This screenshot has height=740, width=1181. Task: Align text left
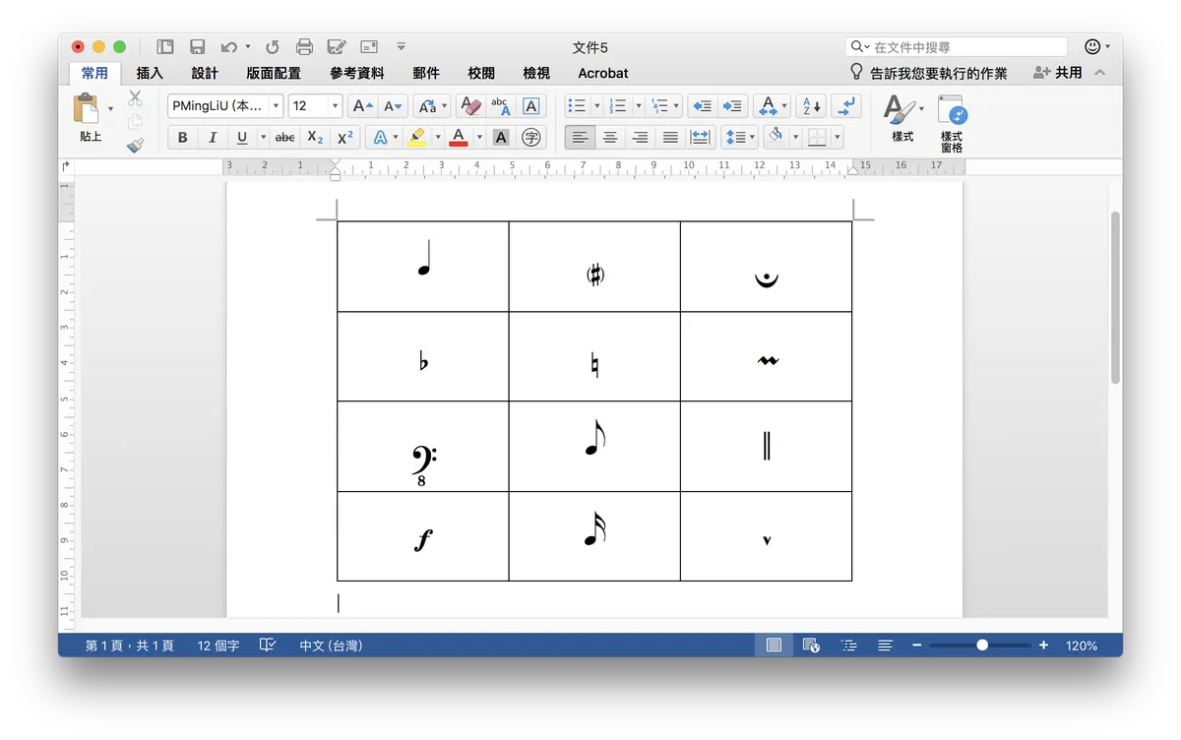click(x=580, y=138)
